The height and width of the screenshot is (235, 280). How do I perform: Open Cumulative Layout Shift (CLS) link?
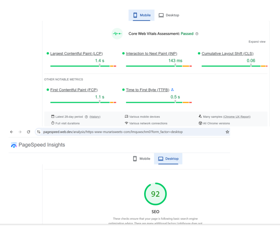[x=227, y=54]
